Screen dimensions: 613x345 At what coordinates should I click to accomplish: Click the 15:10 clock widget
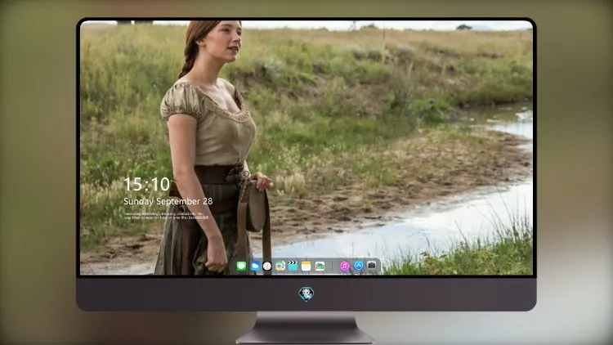147,184
